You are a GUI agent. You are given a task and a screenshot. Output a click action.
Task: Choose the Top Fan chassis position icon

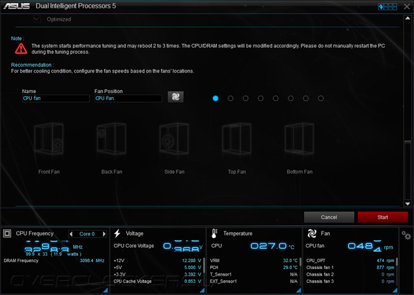[x=237, y=138]
